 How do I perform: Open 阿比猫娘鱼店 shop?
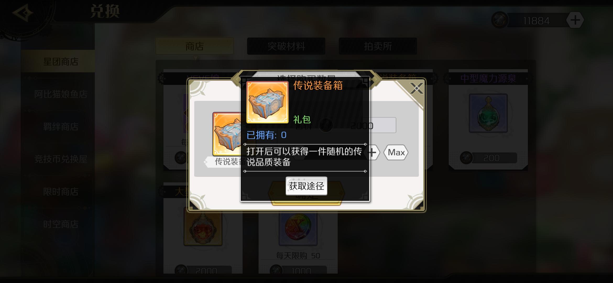(x=61, y=94)
